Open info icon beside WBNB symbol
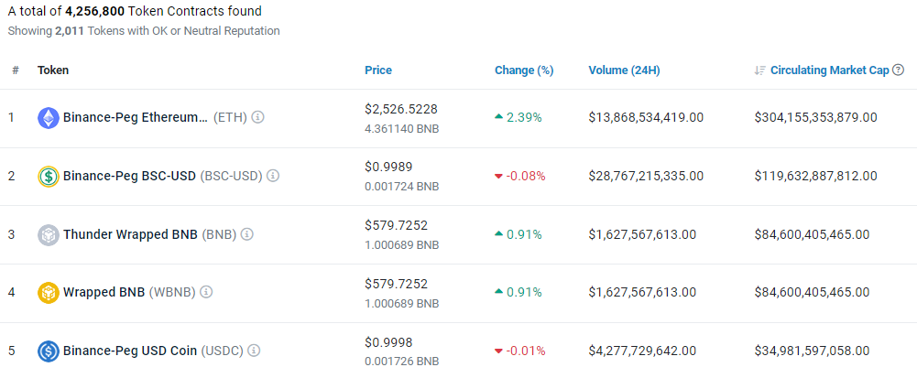 pyautogui.click(x=206, y=292)
